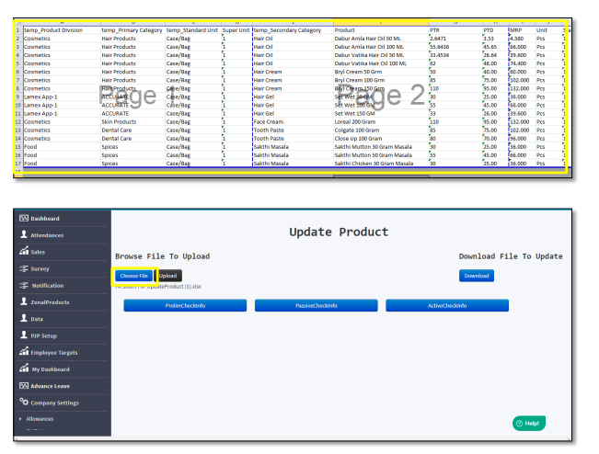This screenshot has width=599, height=454.
Task: Click the Survey list icon
Action: pos(24,268)
